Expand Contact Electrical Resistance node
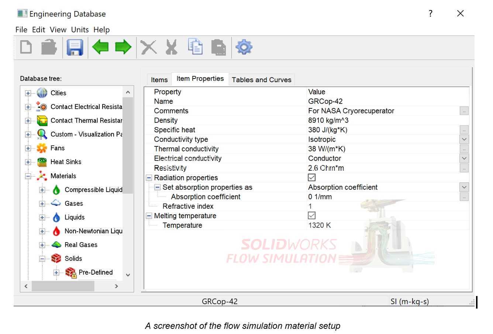 click(x=28, y=107)
